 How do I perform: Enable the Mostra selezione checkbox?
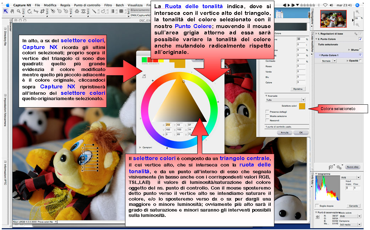[267, 116]
